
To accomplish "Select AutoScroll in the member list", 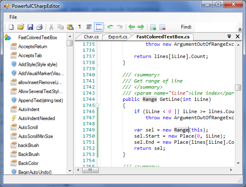I will pyautogui.click(x=28, y=127).
